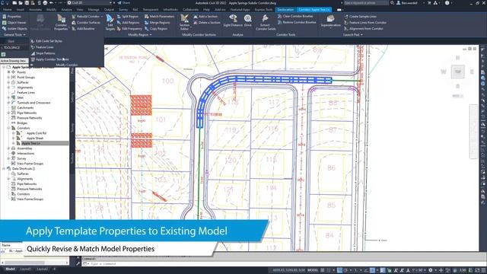The image size is (487, 274).
Task: Select the Split Region tool
Action: 128,17
